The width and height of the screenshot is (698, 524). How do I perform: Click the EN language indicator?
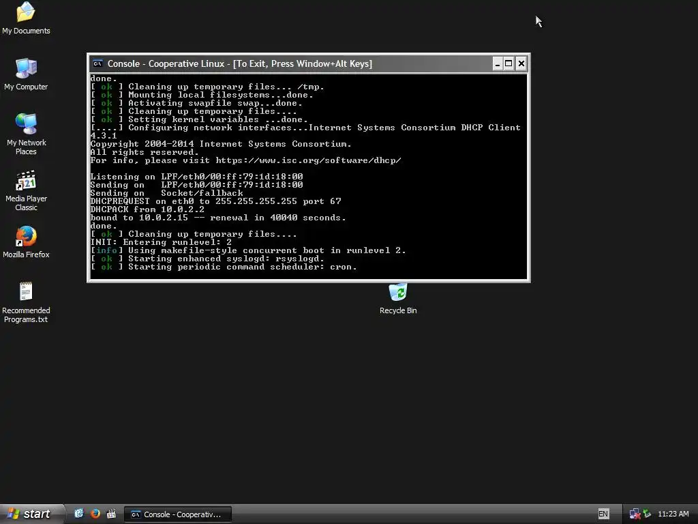tap(603, 514)
